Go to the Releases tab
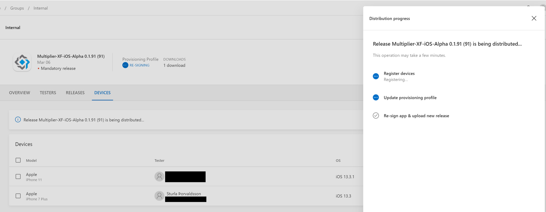 point(75,93)
